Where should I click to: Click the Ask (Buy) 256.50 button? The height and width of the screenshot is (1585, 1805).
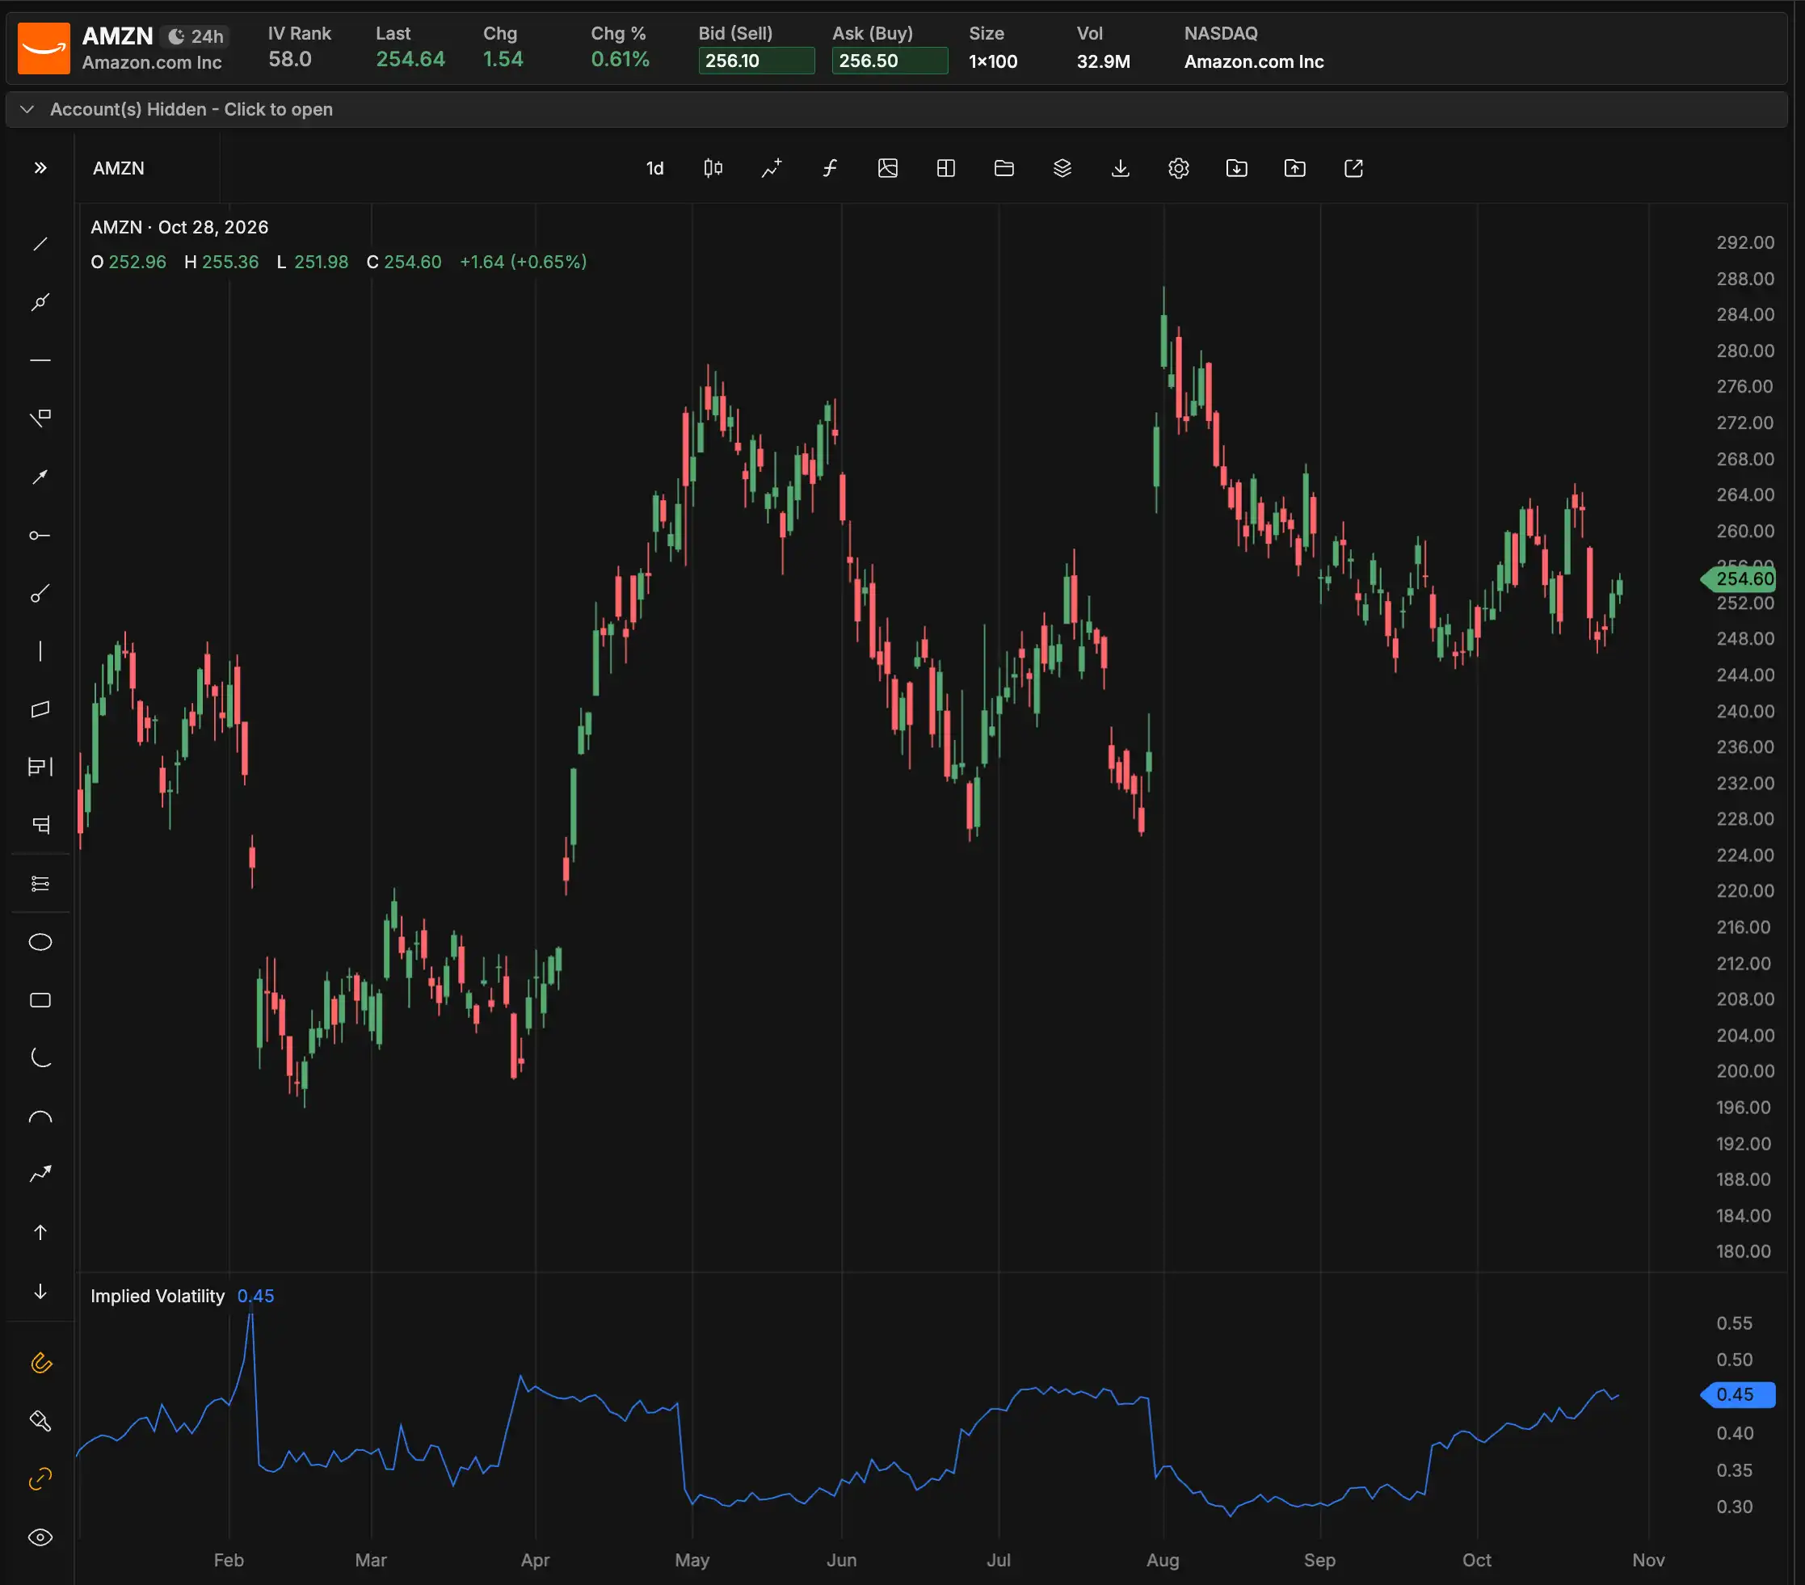(890, 61)
